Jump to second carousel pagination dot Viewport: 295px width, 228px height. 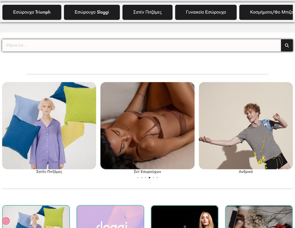coord(142,178)
